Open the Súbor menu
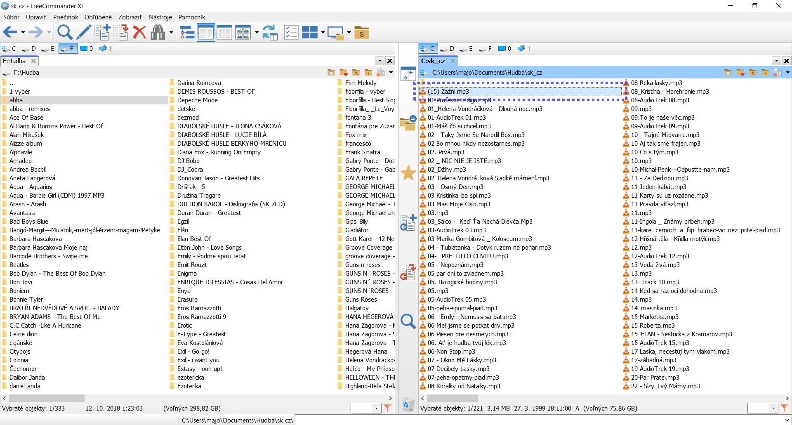Screen dimensions: 792x425 click(x=11, y=17)
